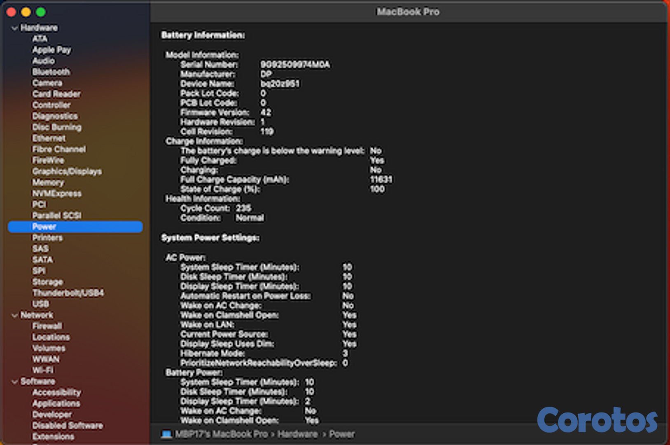Select Applications under Software
This screenshot has height=445, width=670.
56,403
